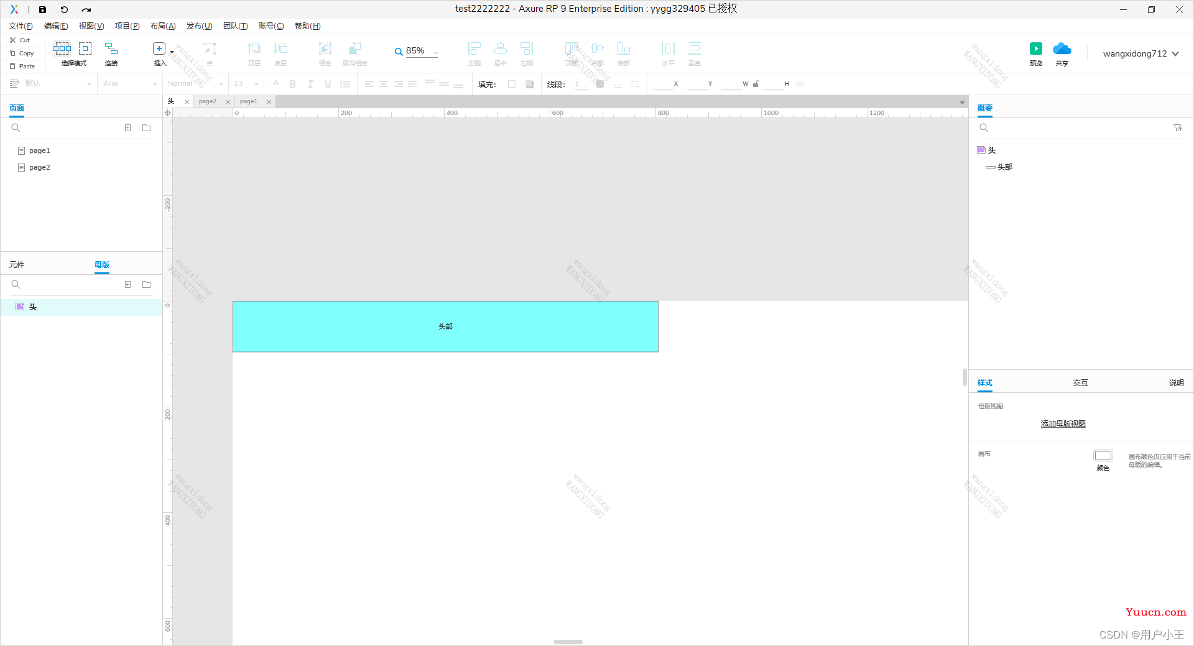Screen dimensions: 1194x646
Task: Open the 发布(U) menu
Action: pos(200,26)
